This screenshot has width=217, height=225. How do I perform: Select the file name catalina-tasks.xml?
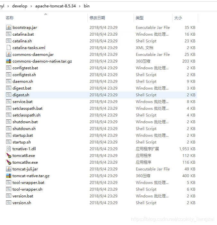click(x=29, y=48)
